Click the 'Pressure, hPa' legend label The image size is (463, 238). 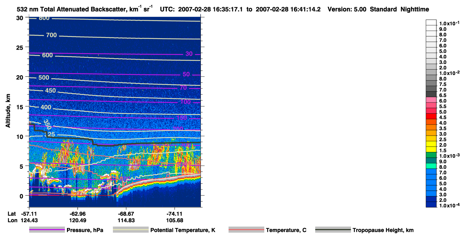(84, 231)
